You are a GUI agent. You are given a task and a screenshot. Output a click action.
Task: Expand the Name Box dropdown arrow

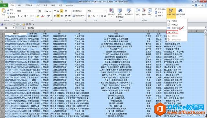pyautogui.click(x=14, y=28)
